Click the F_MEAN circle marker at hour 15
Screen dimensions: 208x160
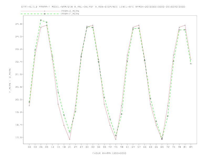tap(58, 92)
